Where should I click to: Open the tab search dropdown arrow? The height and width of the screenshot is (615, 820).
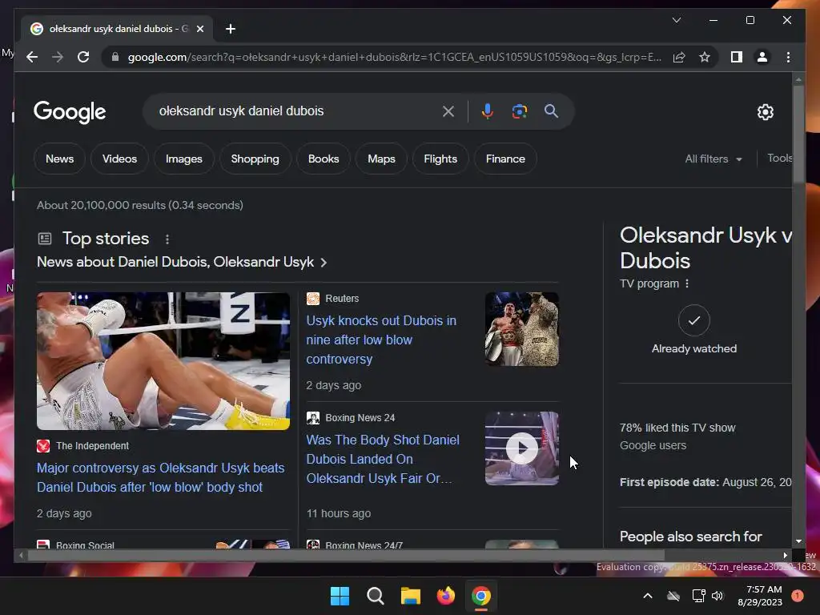(x=676, y=20)
